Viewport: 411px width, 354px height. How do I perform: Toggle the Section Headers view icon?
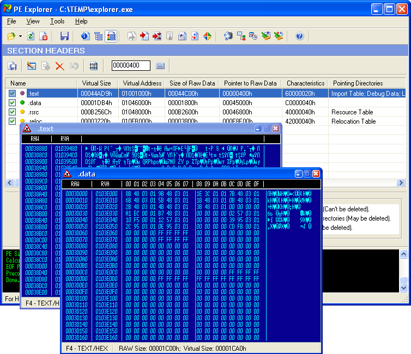click(111, 36)
